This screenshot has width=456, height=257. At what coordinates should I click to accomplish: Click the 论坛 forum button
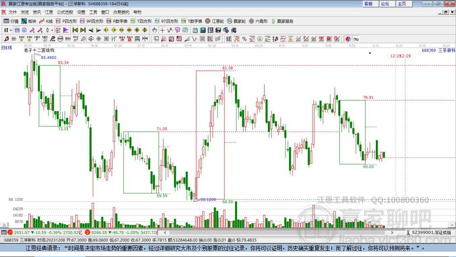pyautogui.click(x=387, y=4)
